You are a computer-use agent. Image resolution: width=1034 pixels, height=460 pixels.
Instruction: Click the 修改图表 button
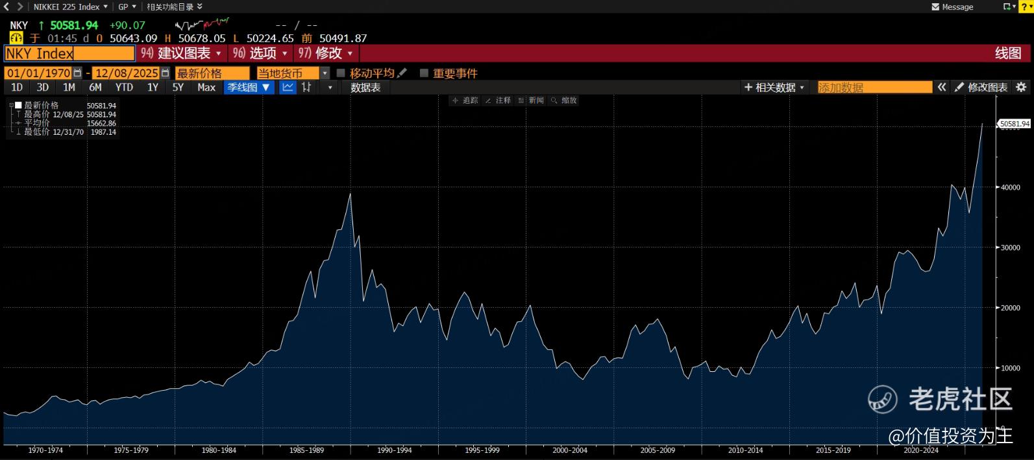[981, 87]
